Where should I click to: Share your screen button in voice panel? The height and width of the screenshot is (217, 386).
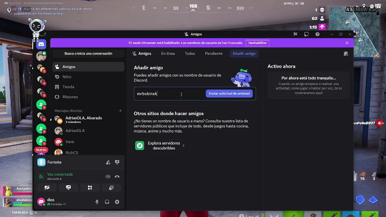[68, 187]
